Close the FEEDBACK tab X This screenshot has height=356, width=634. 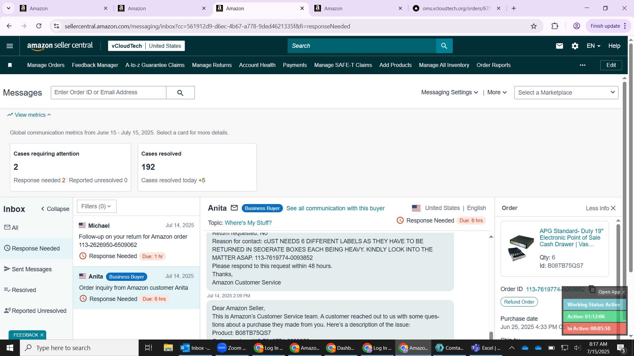tap(42, 335)
